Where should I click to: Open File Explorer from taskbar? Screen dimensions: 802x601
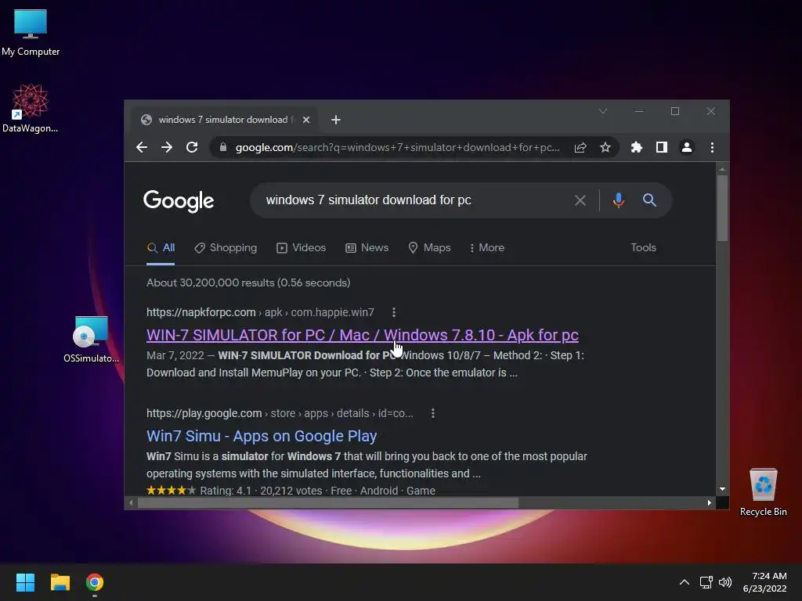point(60,582)
